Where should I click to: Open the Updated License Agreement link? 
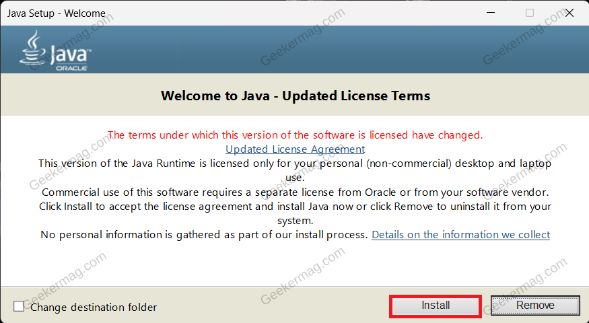tap(295, 149)
